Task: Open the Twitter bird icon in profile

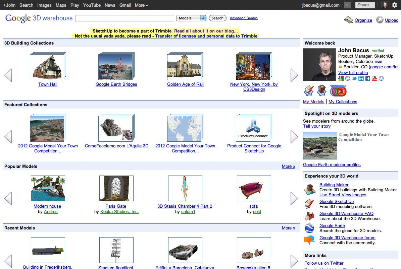Action: (354, 78)
